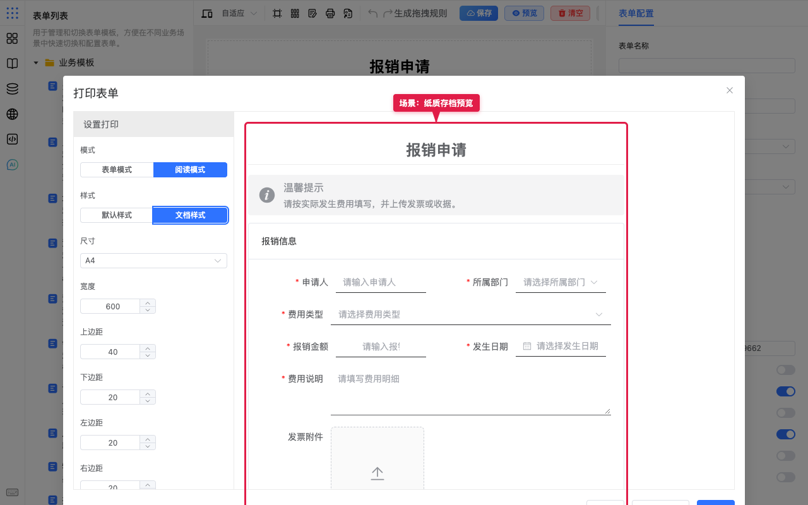Image resolution: width=808 pixels, height=505 pixels.
Task: Click the 业务模板 folder icon
Action: [x=49, y=62]
